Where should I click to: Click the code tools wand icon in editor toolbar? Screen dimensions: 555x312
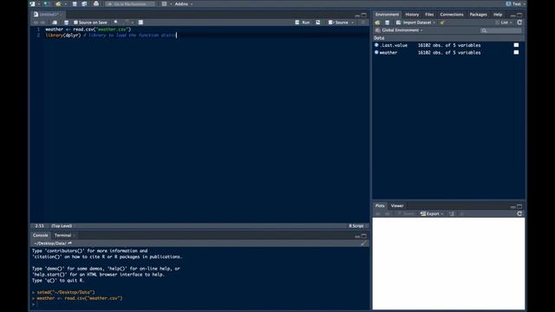[127, 23]
